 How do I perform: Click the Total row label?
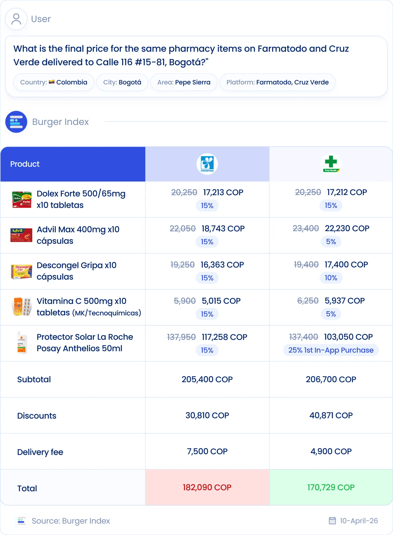click(27, 488)
